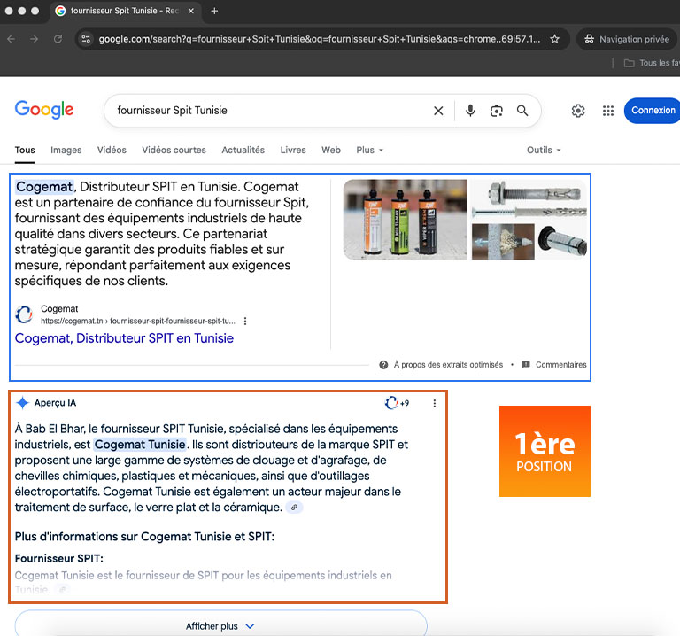This screenshot has height=636, width=680.
Task: Submit search with the magnifier icon
Action: (522, 111)
